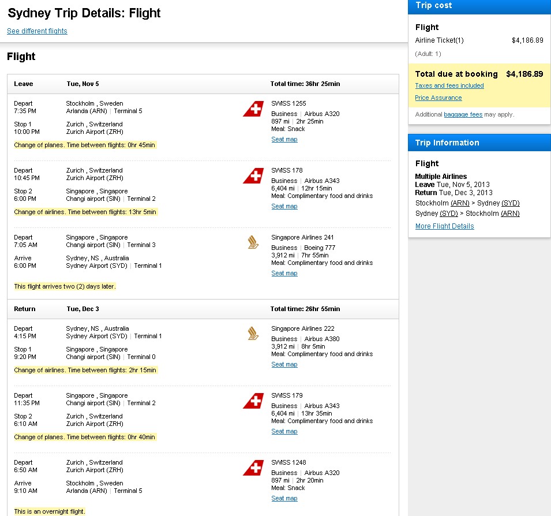Click the SWISS logo for flight 1255
The image size is (551, 516).
point(253,109)
